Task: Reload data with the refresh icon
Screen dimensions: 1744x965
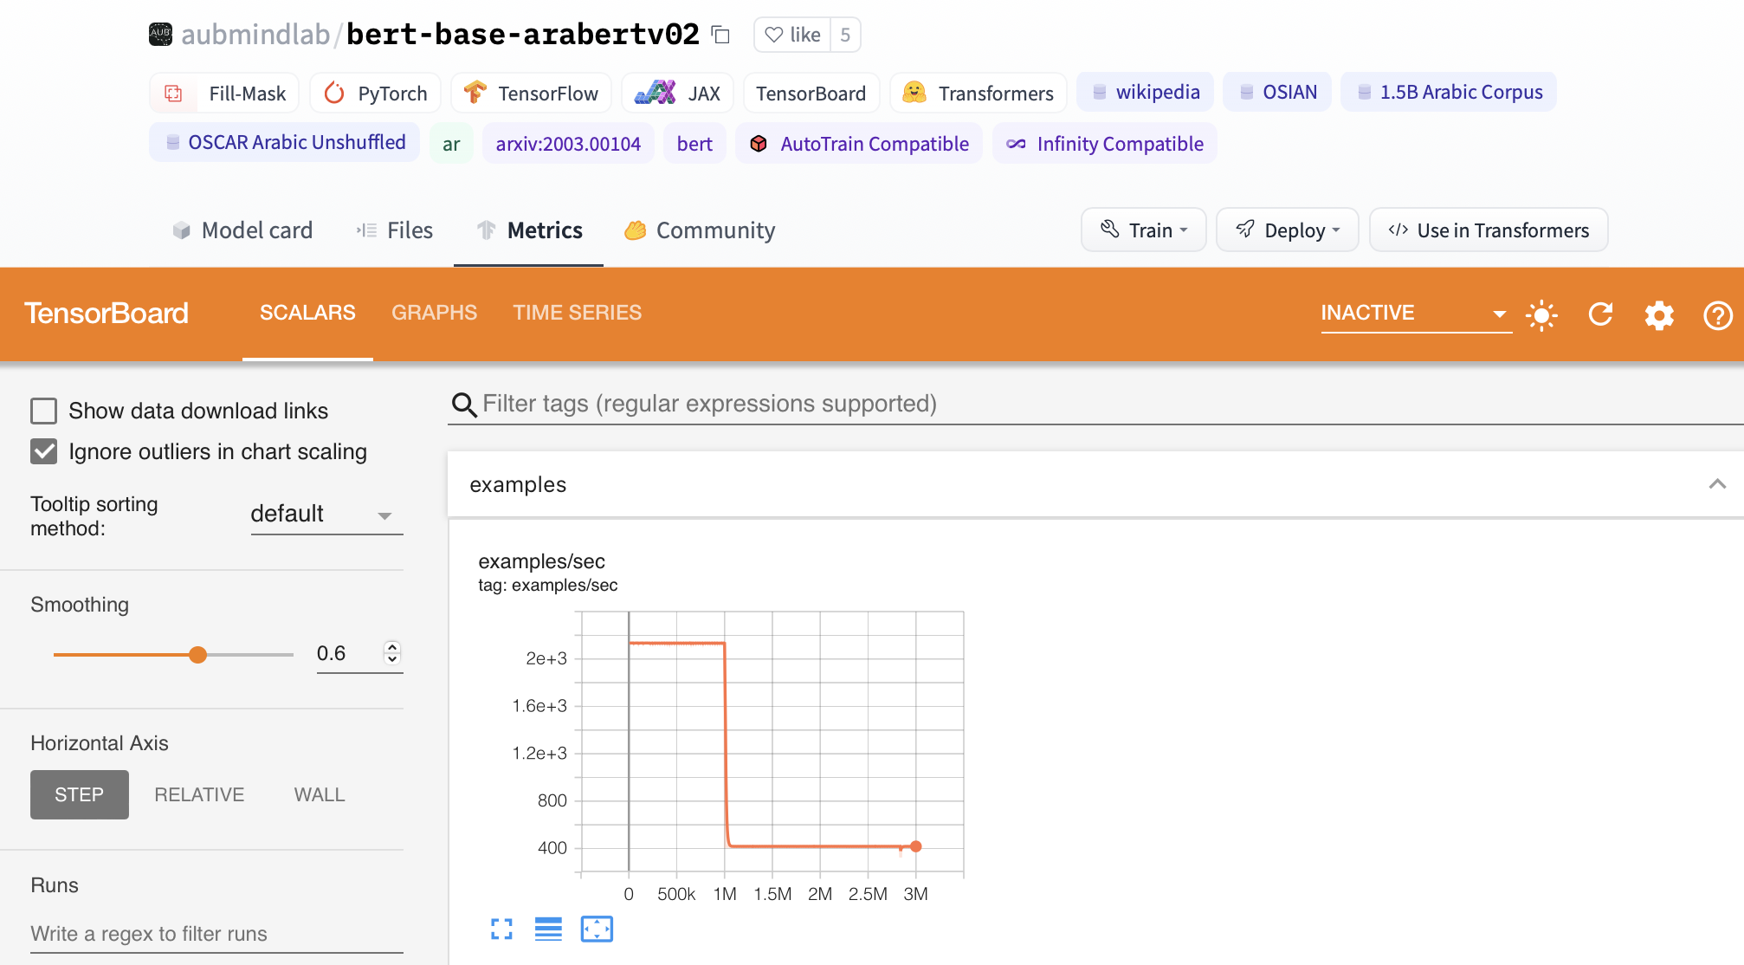Action: pyautogui.click(x=1600, y=314)
